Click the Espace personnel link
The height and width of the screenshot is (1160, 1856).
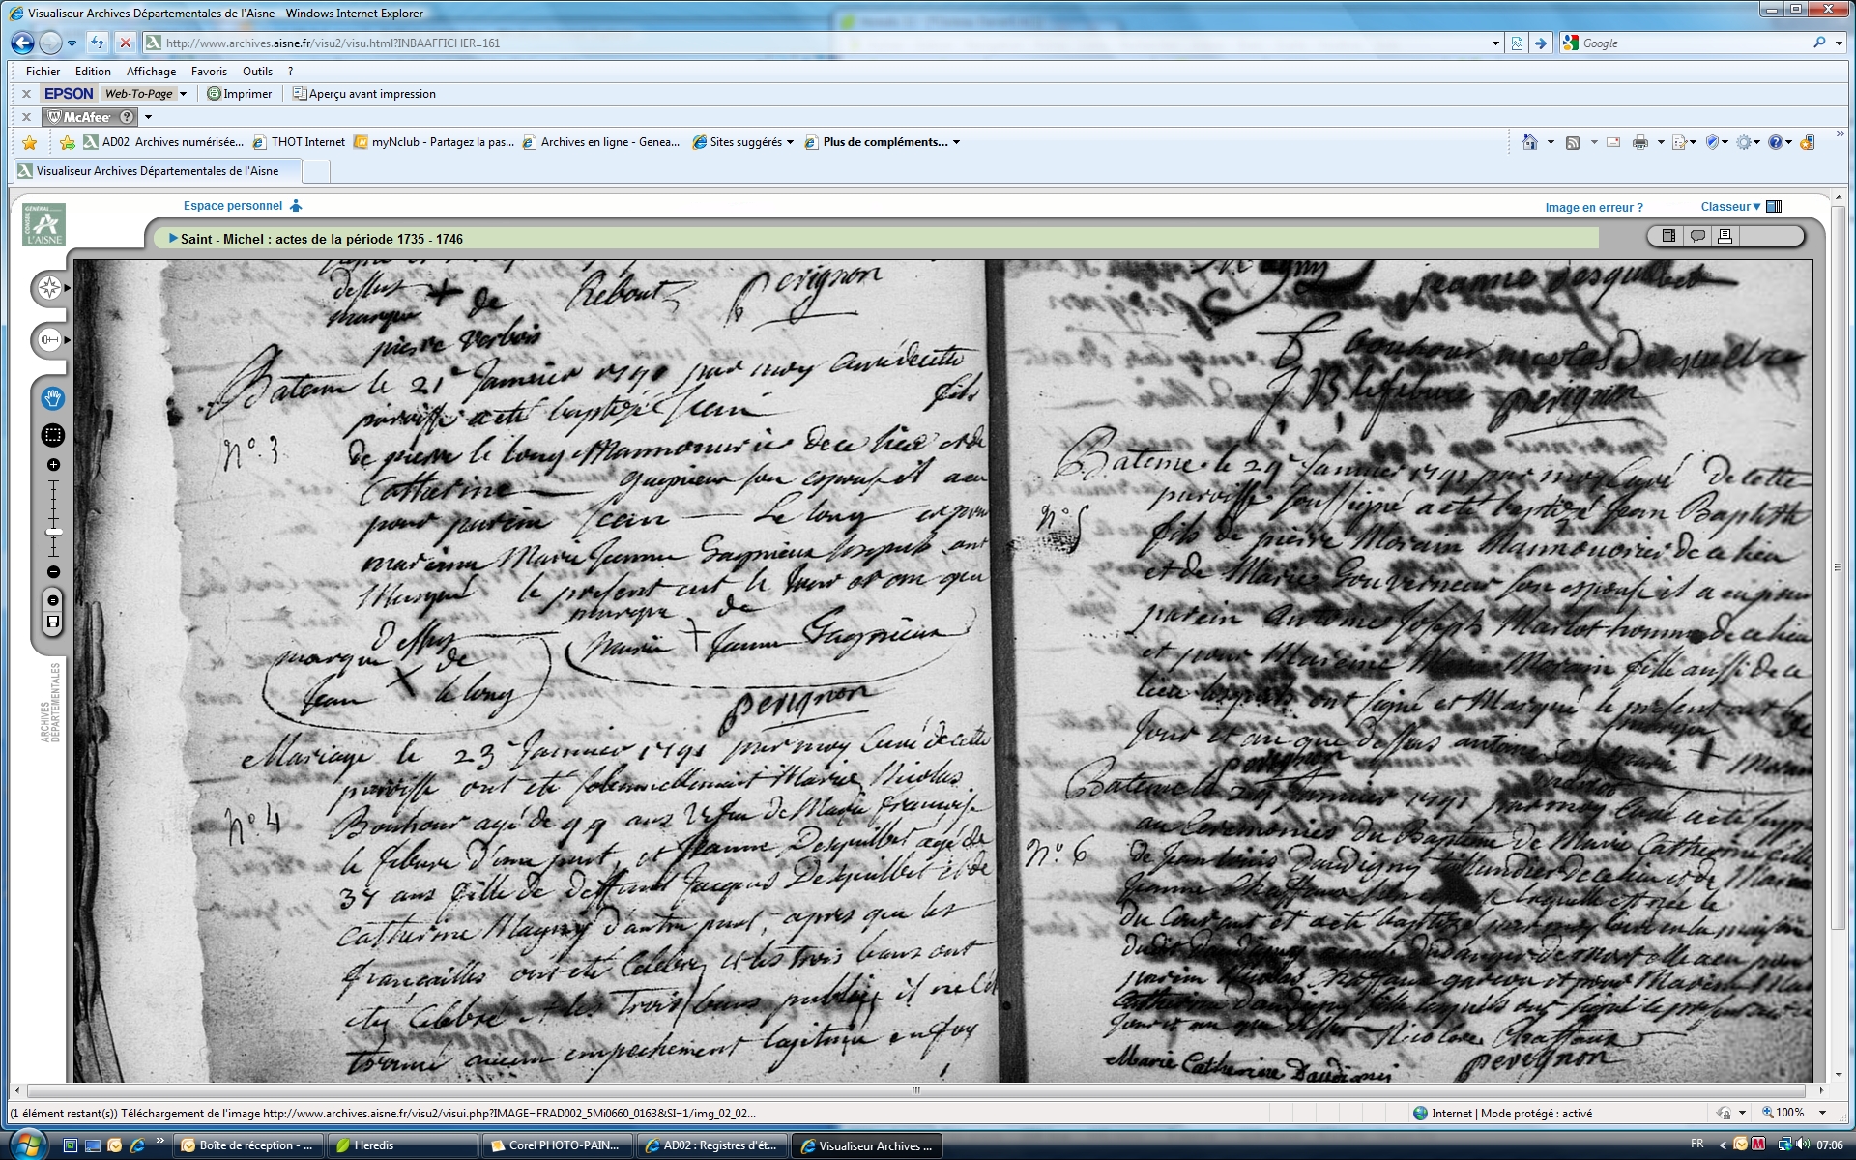233,206
